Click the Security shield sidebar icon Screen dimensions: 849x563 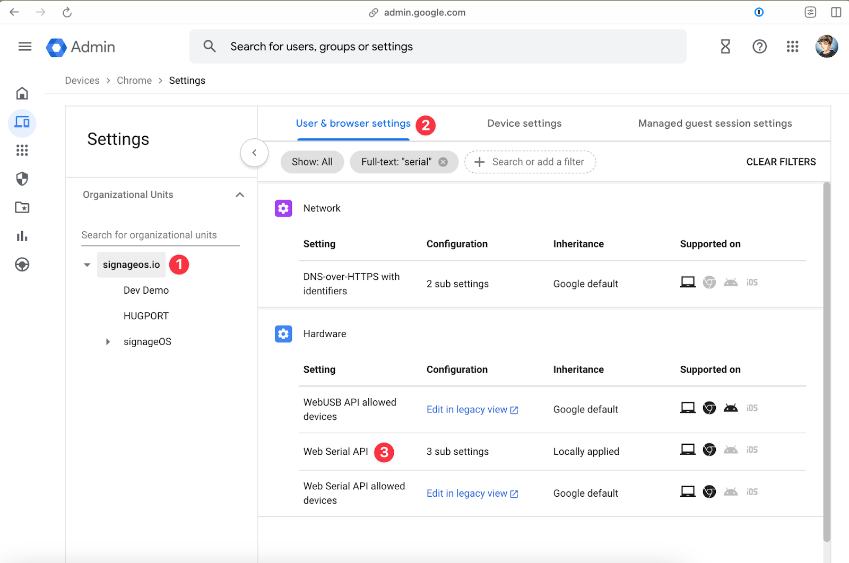tap(22, 179)
